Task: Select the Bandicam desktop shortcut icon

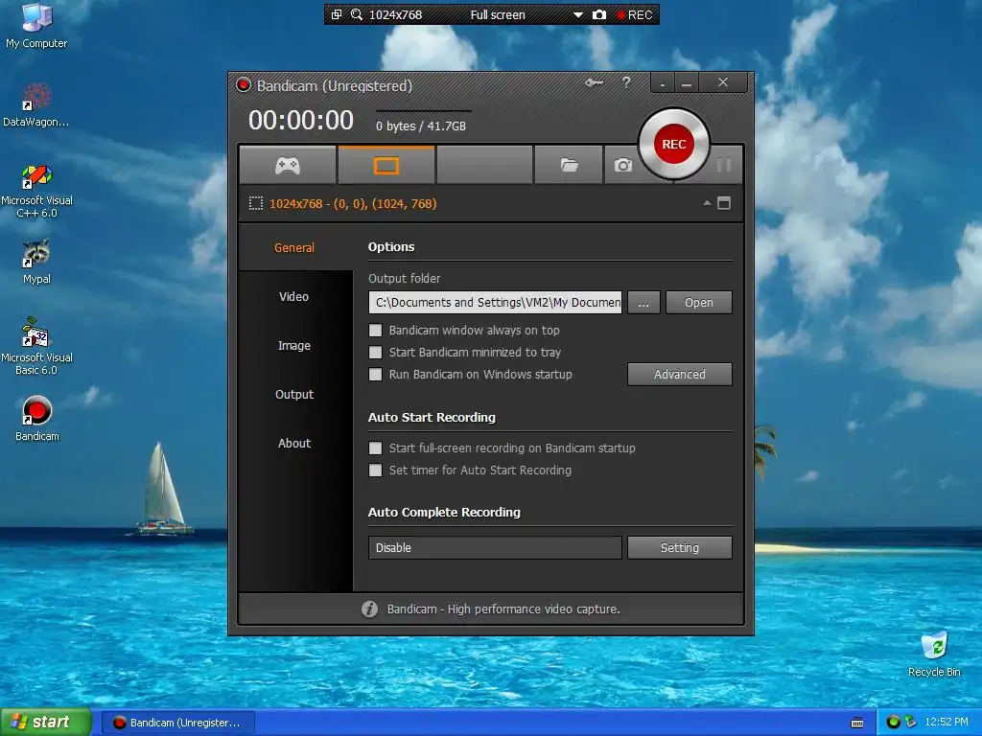Action: [37, 419]
